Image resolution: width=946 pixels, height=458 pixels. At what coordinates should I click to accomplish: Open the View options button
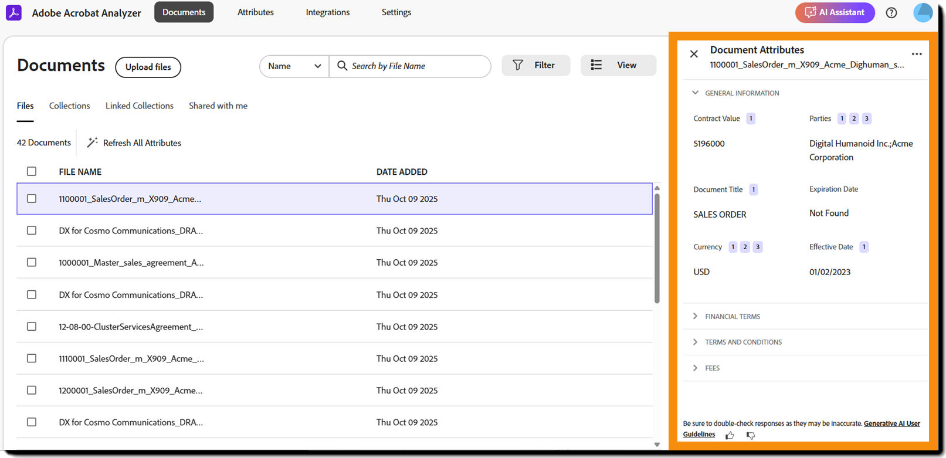point(618,65)
